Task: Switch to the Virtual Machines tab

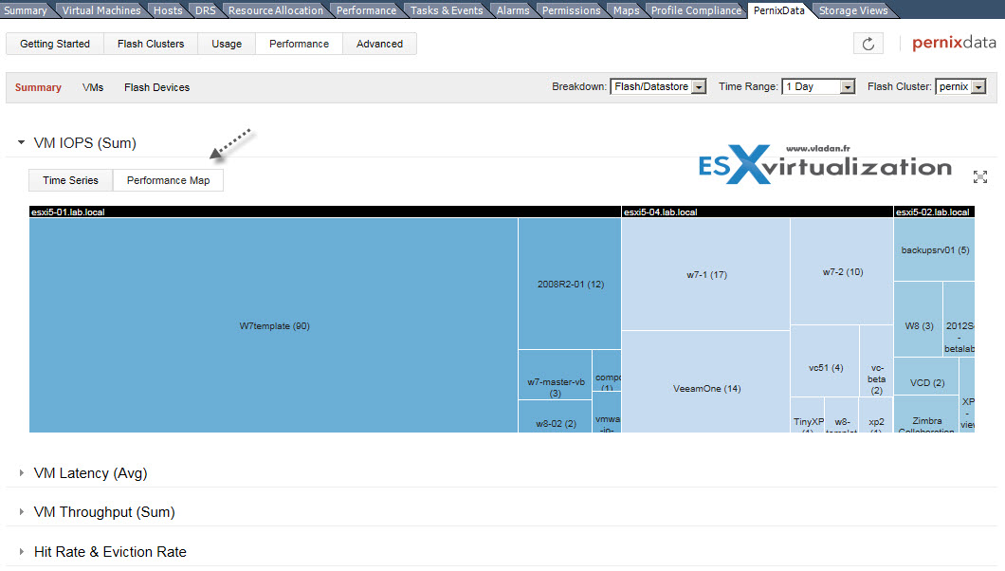Action: (101, 10)
